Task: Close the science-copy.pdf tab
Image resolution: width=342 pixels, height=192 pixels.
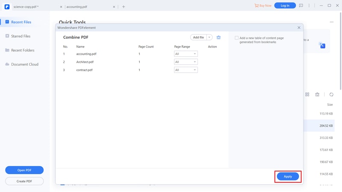Action: coord(61,7)
